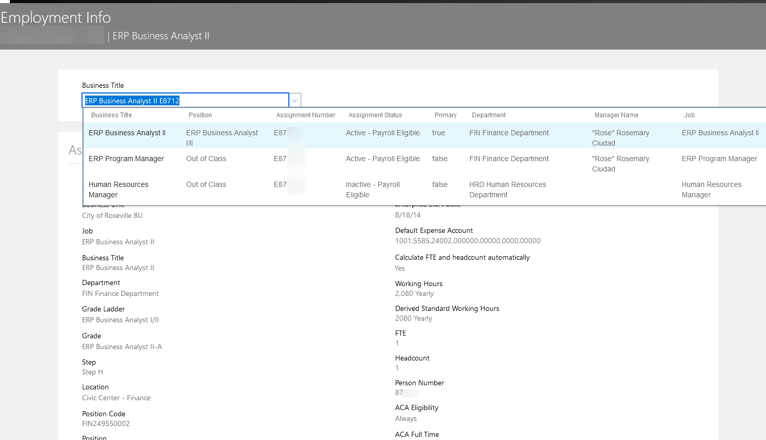This screenshot has height=440, width=766.
Task: Sort by the Assignment Number column header
Action: click(305, 115)
